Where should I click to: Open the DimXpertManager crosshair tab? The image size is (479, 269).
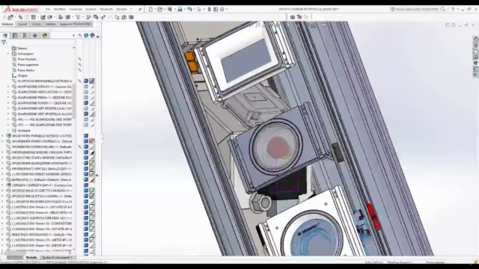tap(35, 35)
